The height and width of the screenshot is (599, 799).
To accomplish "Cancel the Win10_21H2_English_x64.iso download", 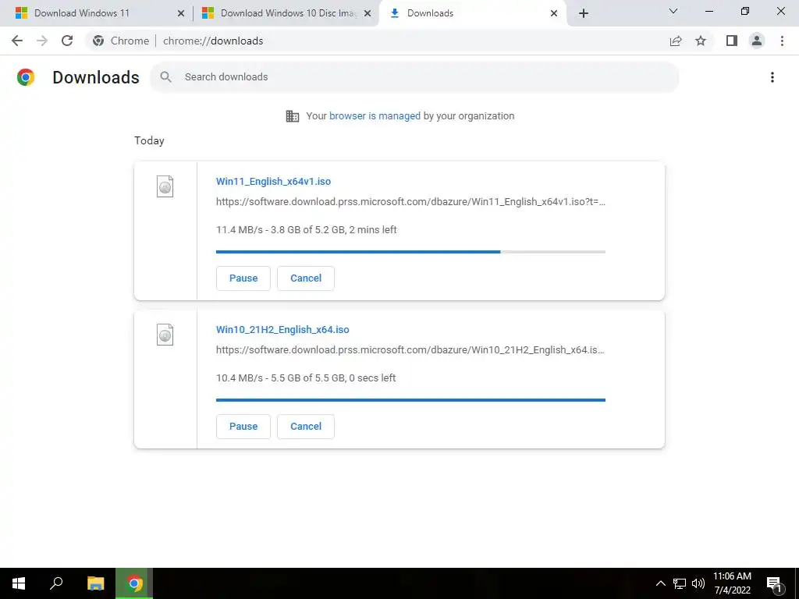I will [x=306, y=427].
